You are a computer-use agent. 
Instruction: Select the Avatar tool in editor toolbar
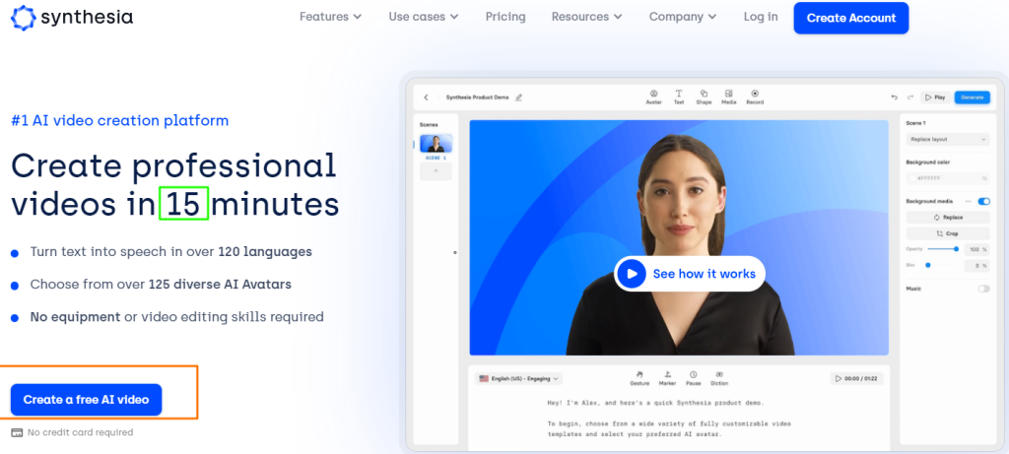pos(654,97)
